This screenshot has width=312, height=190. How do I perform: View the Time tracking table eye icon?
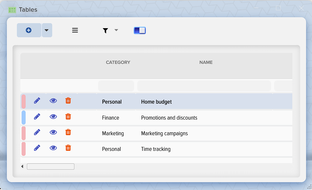53,148
